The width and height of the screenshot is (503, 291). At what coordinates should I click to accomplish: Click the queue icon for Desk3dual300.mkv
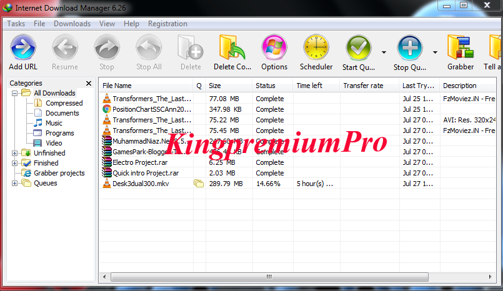click(x=199, y=184)
